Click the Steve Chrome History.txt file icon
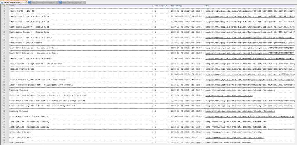Image resolution: width=297 pixels, height=145 pixels. pyautogui.click(x=2, y=2)
